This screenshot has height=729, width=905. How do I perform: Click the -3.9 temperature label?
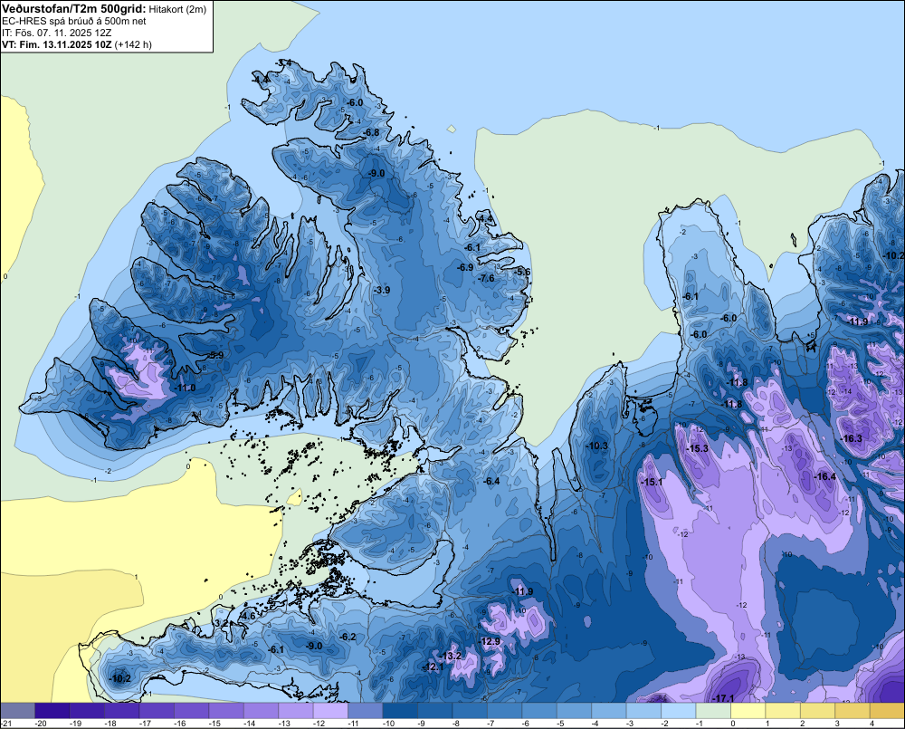click(x=382, y=290)
